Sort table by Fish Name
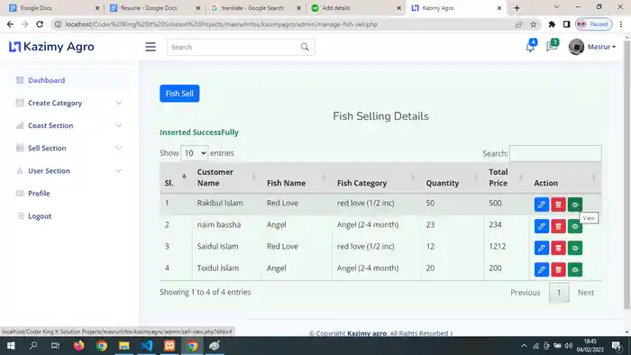This screenshot has width=631, height=355. pos(297,177)
